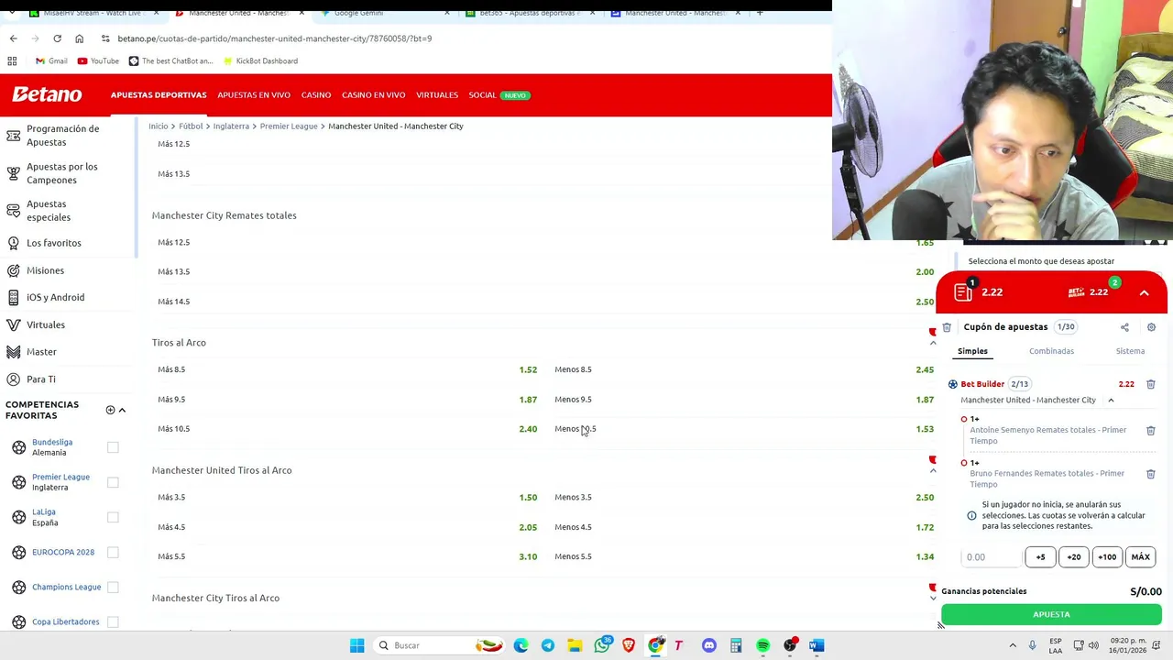This screenshot has height=660, width=1173.
Task: Go to Premier League breadcrumb
Action: click(289, 126)
